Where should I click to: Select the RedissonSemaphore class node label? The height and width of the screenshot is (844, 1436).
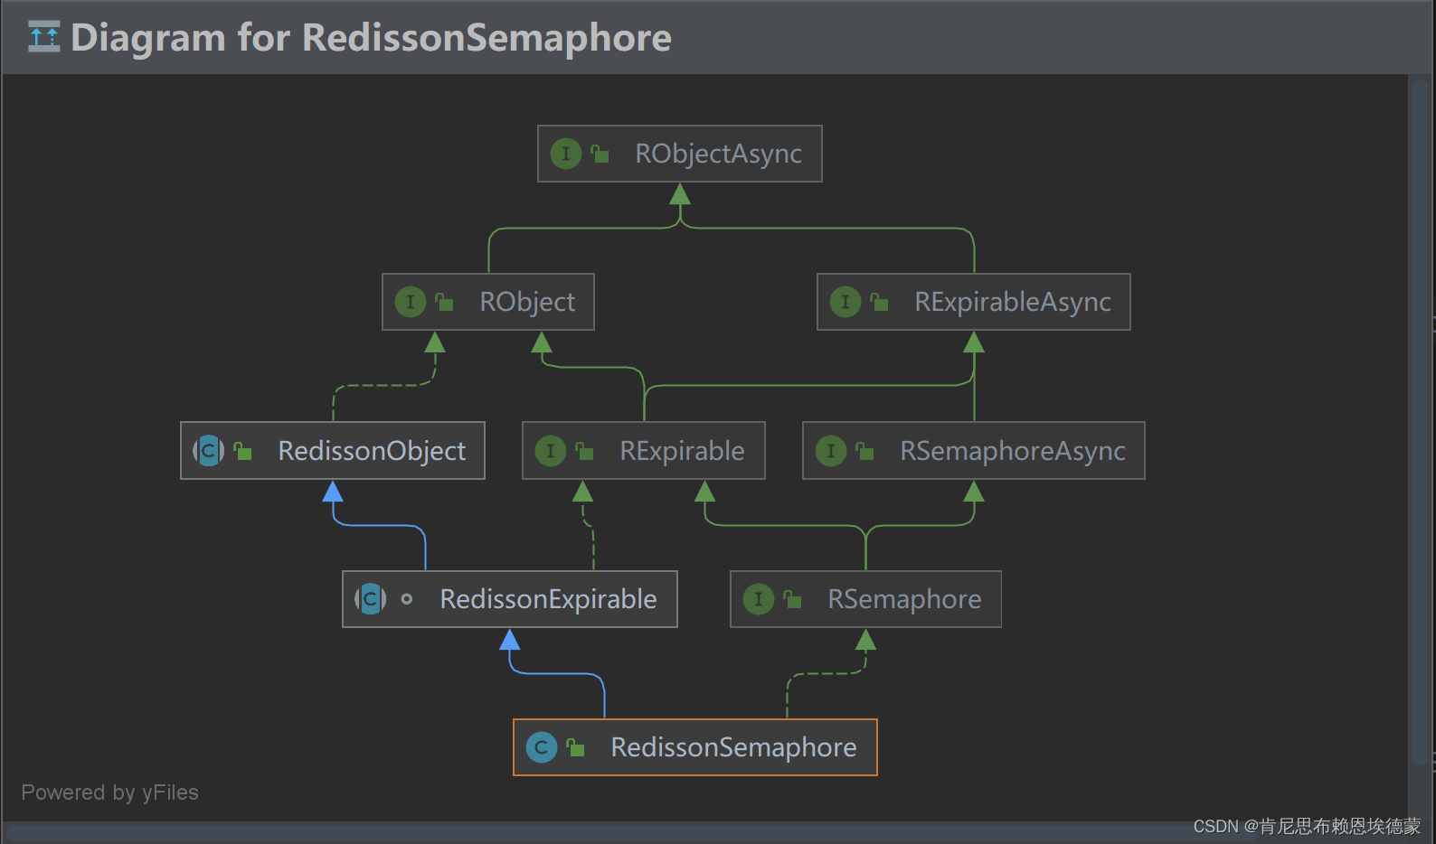click(733, 747)
